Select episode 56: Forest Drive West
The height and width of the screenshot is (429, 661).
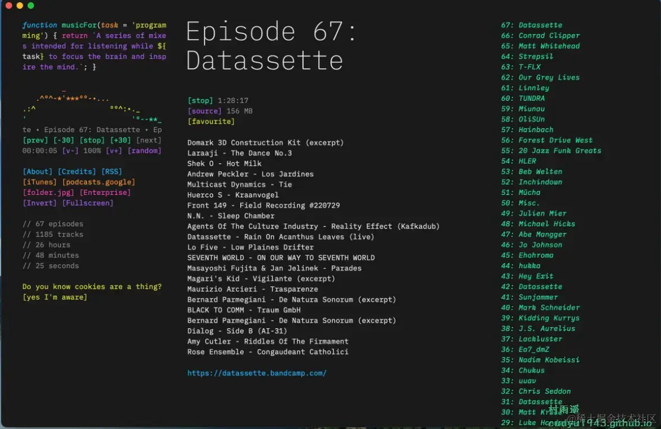pos(546,141)
